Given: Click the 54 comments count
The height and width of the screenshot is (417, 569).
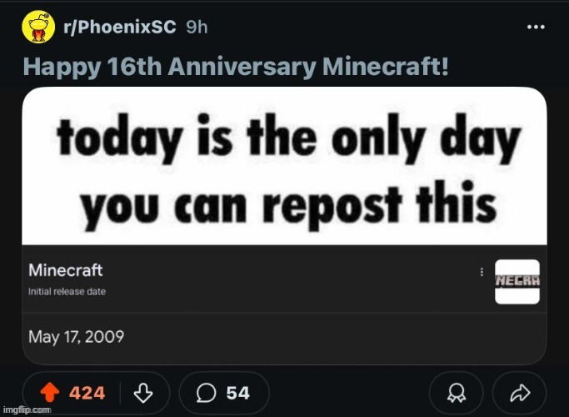Looking at the screenshot, I should coord(238,393).
